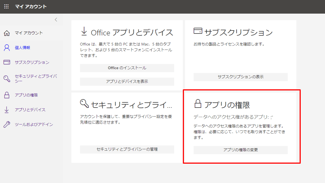The height and width of the screenshot is (183, 325).
Task: Open the app launcher waffle icon
Action: click(6, 6)
